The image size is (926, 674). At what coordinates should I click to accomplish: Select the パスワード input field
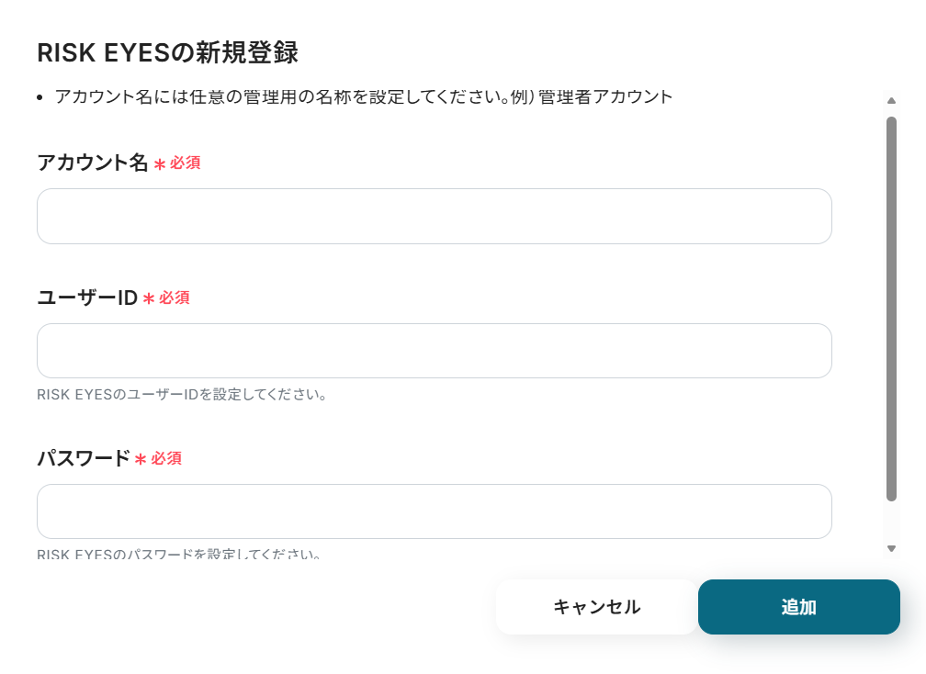click(x=434, y=511)
